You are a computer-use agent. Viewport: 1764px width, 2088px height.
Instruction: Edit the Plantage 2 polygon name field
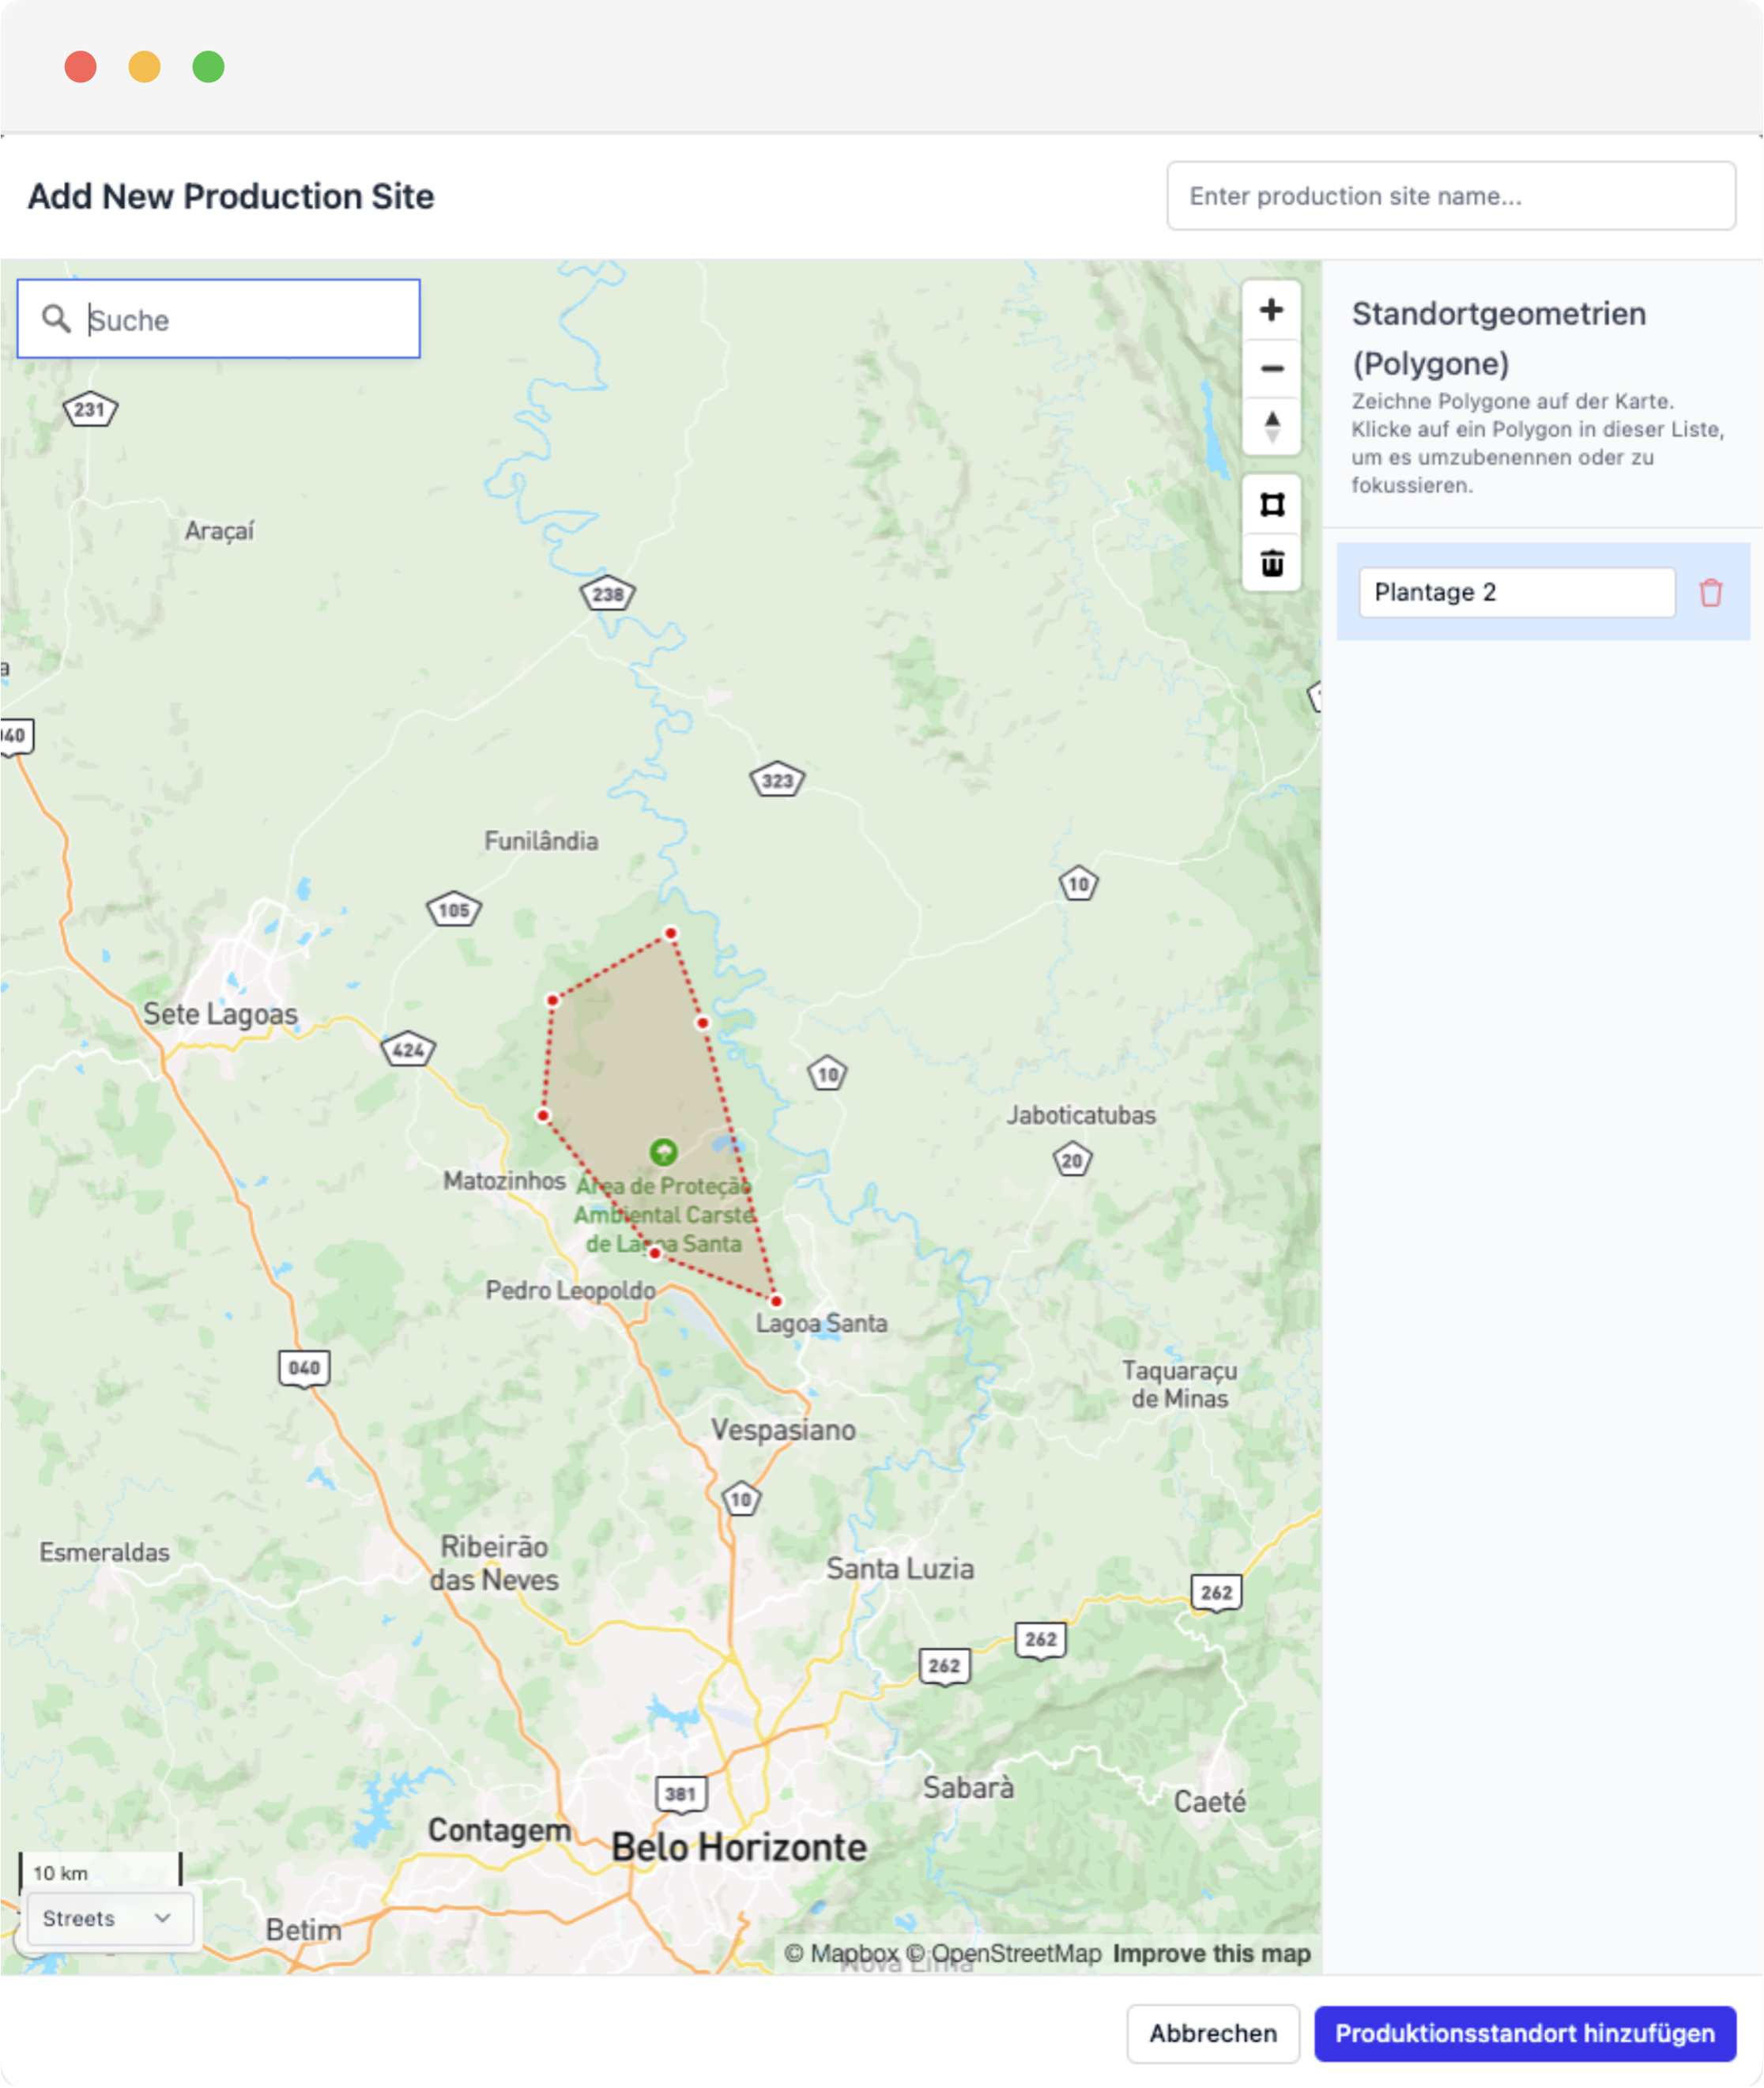click(1516, 592)
